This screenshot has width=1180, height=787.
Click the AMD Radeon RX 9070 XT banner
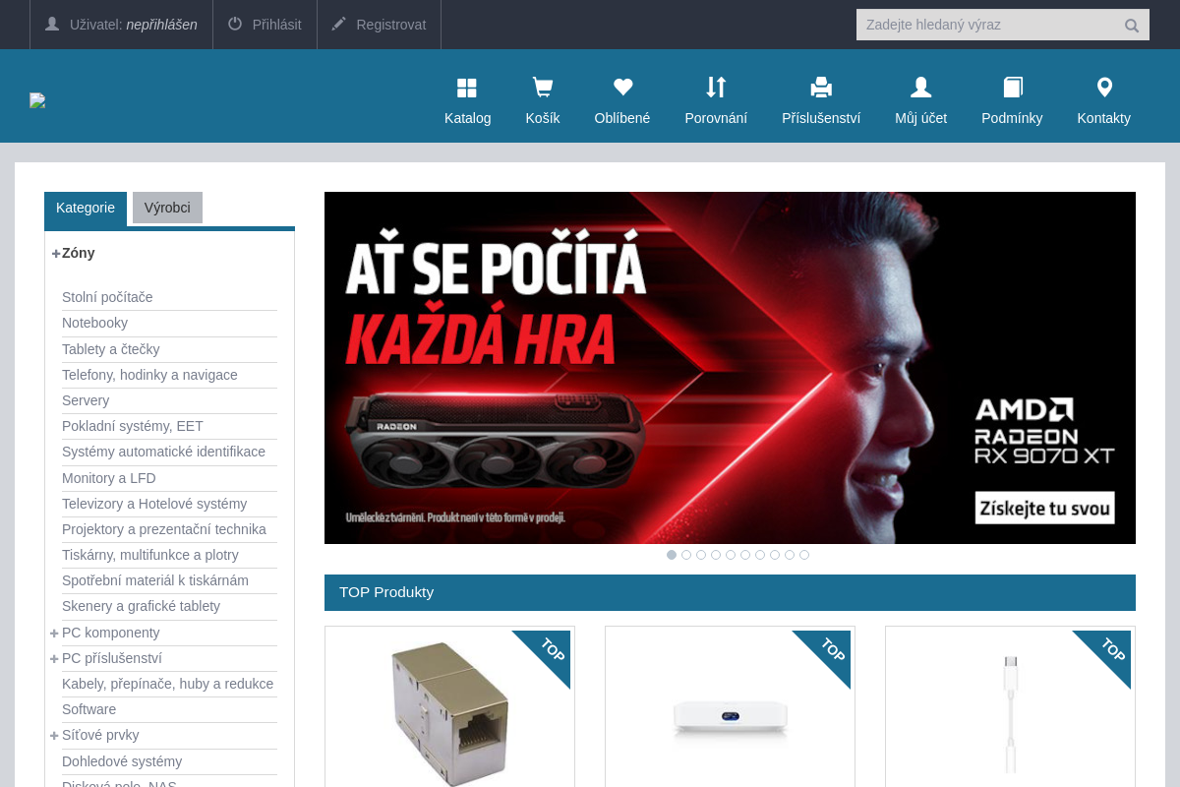(x=730, y=368)
